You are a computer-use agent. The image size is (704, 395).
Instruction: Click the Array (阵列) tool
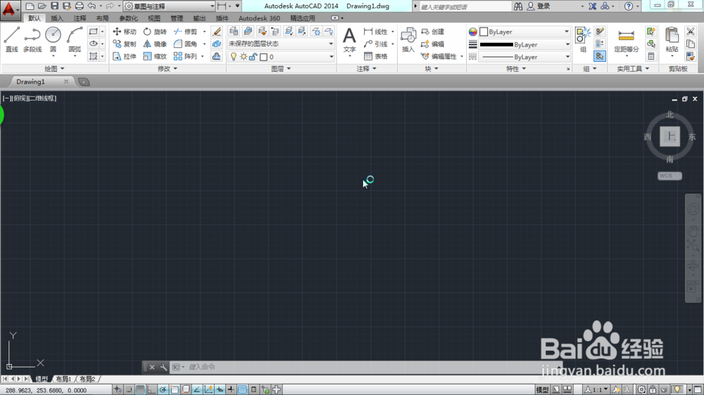click(186, 56)
